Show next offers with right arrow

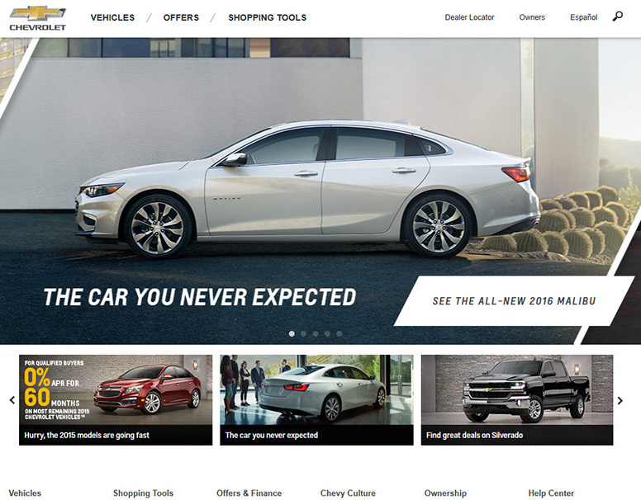[x=620, y=400]
